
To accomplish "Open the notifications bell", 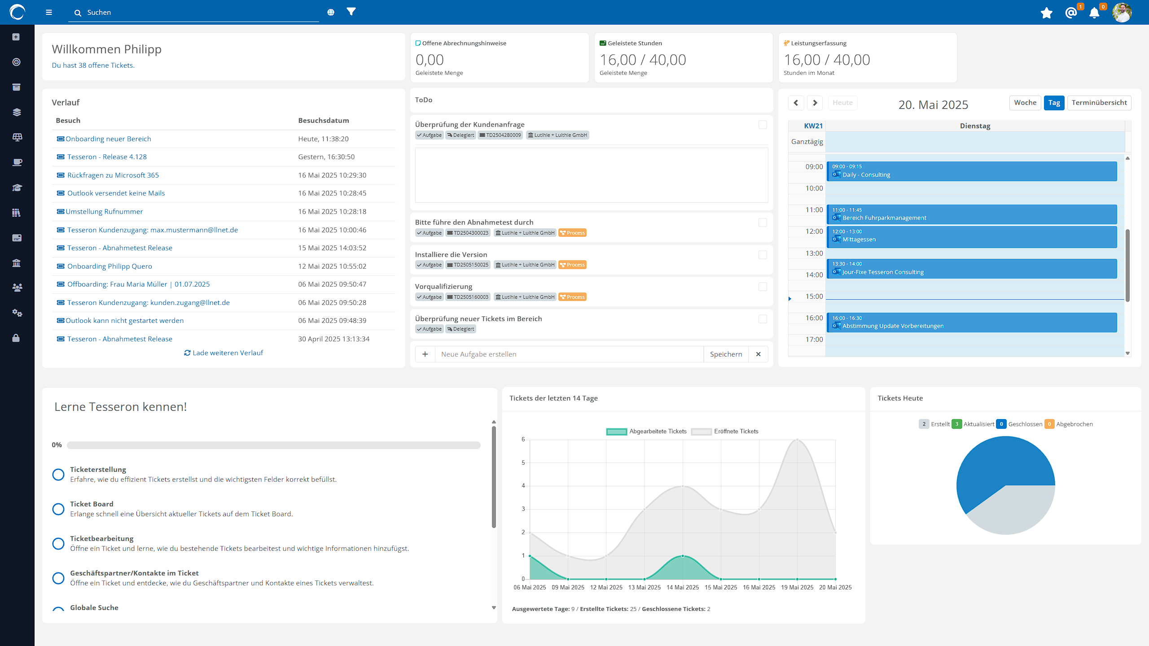I will (1094, 13).
